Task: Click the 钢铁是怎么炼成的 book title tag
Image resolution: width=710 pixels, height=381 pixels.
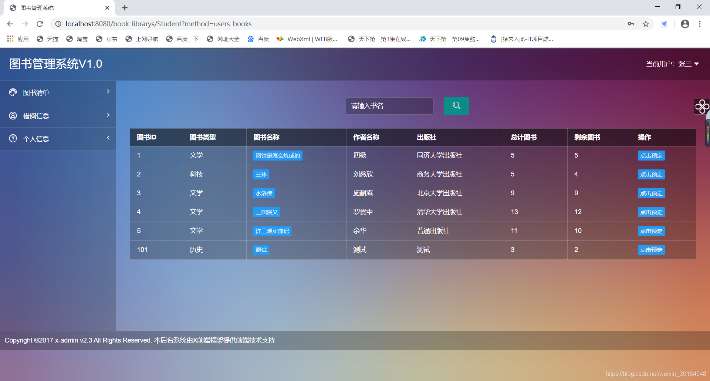Action: [278, 156]
